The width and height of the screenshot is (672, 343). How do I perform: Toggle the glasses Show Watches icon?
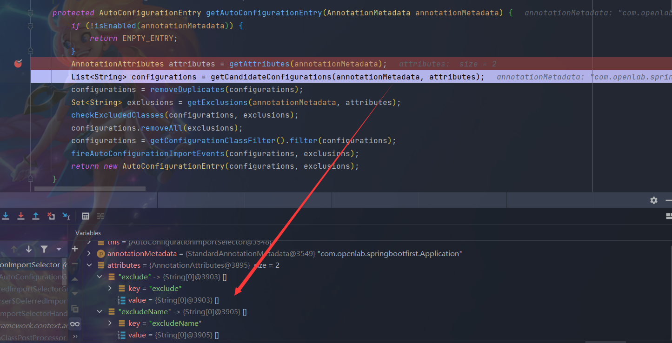tap(75, 324)
